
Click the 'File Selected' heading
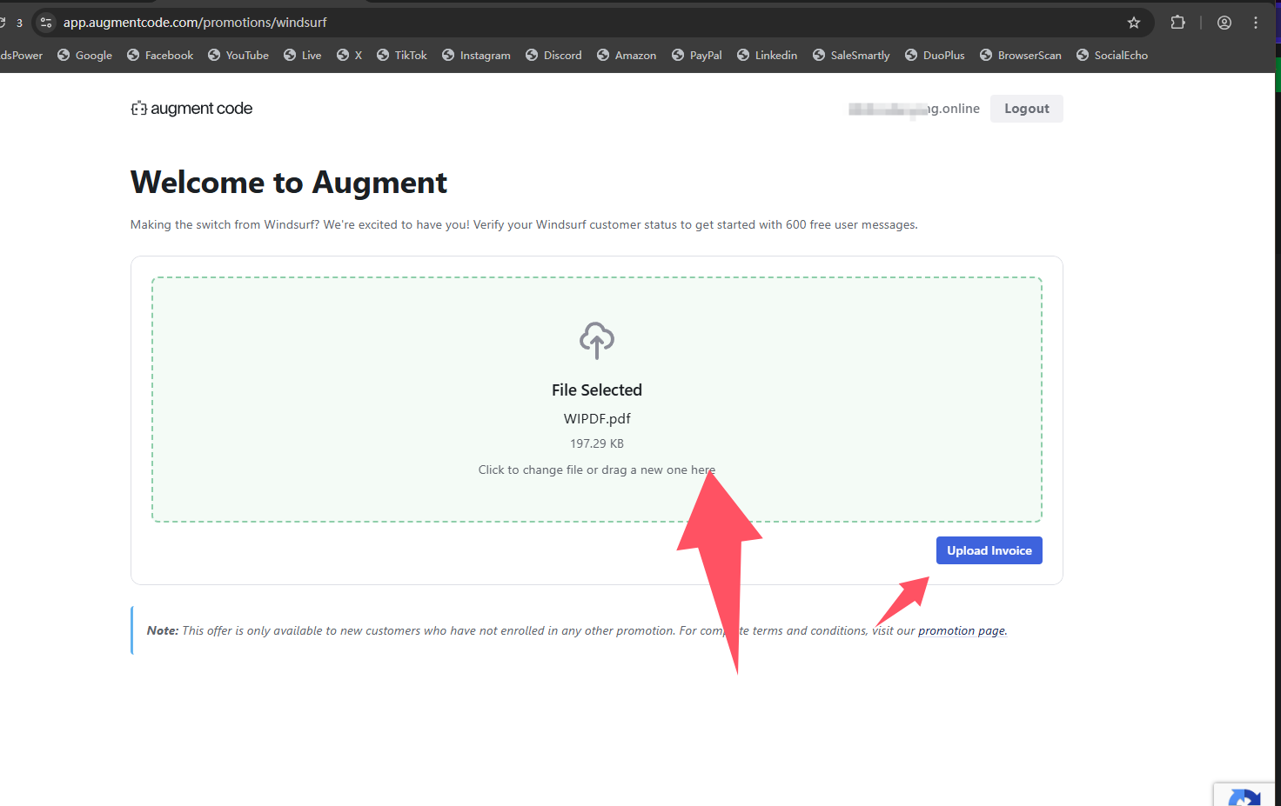click(x=597, y=390)
